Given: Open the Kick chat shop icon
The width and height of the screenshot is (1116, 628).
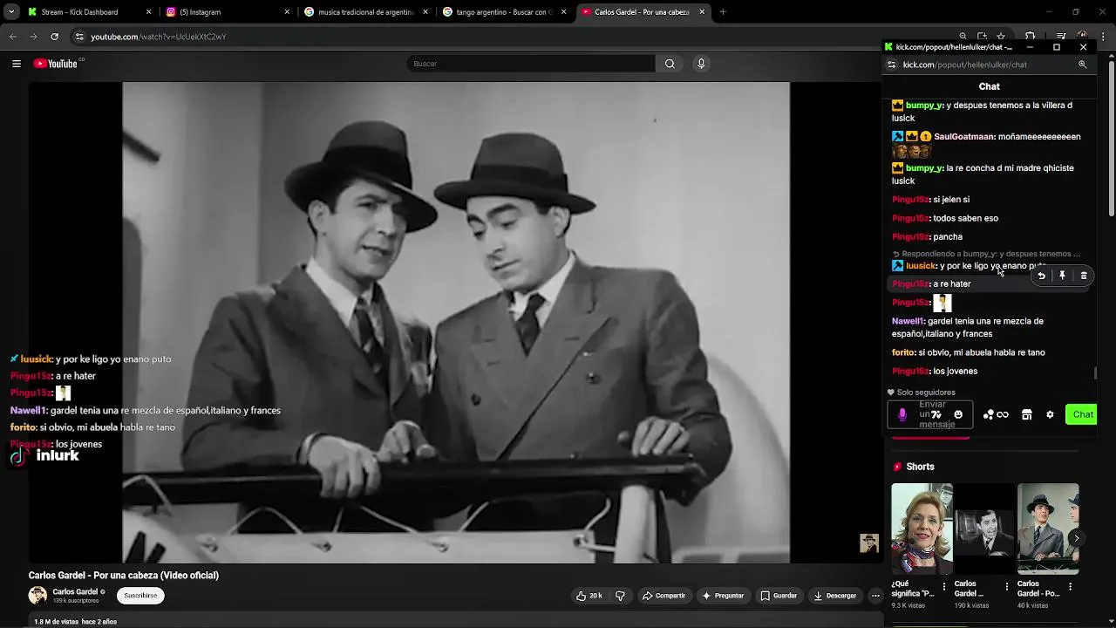Looking at the screenshot, I should (1027, 415).
